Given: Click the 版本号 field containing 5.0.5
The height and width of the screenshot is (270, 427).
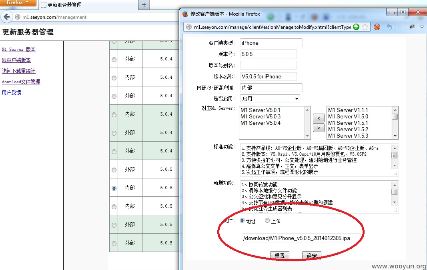Looking at the screenshot, I should 269,54.
